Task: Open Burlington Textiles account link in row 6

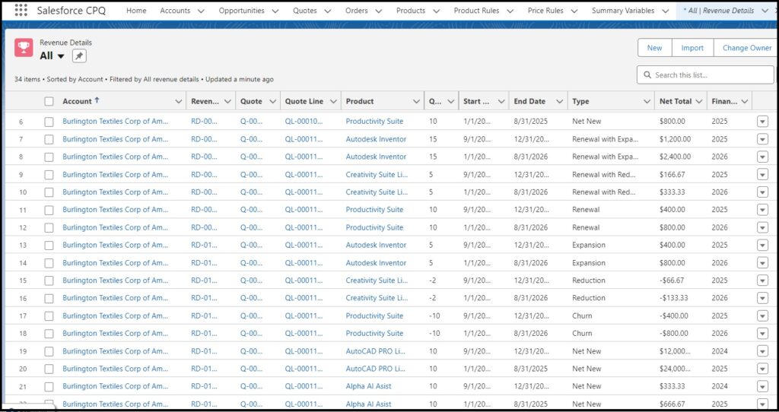Action: [116, 122]
